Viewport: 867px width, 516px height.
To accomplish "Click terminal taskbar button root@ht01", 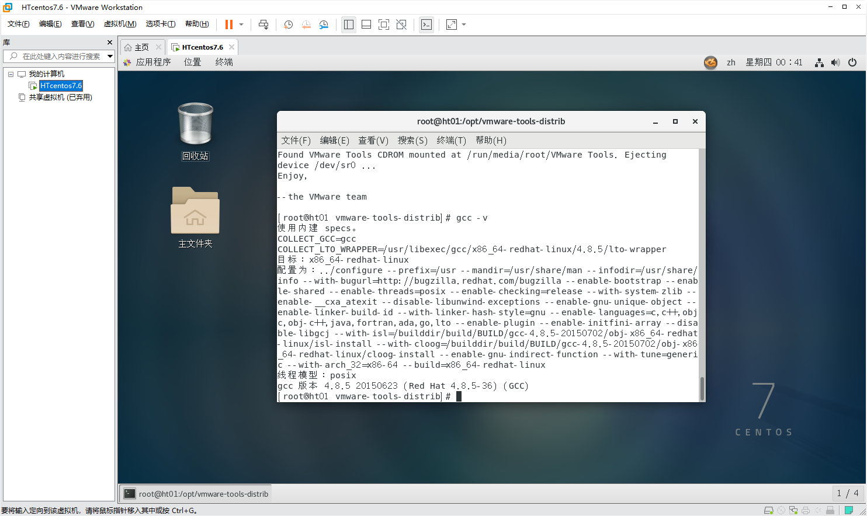I will [x=196, y=494].
